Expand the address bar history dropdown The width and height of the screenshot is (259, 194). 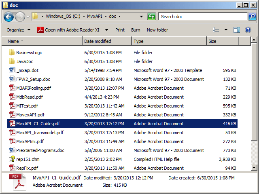(x=141, y=17)
